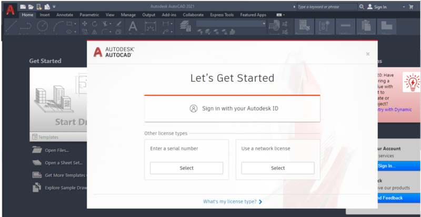
Task: Select the Ellipse draw tool
Action: click(x=69, y=32)
